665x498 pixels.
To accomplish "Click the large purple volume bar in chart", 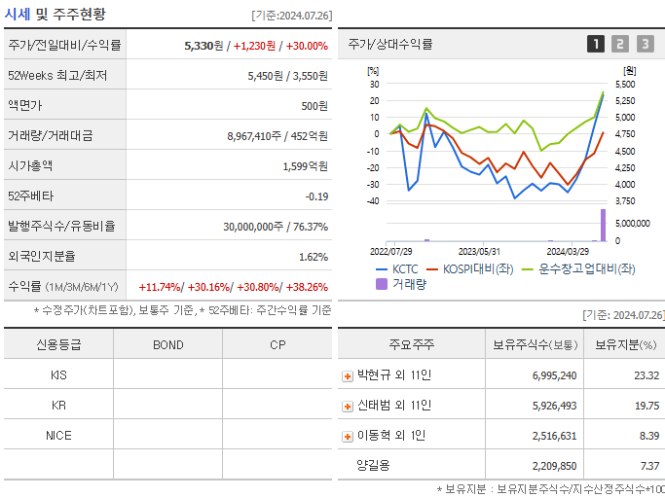I will click(x=603, y=225).
